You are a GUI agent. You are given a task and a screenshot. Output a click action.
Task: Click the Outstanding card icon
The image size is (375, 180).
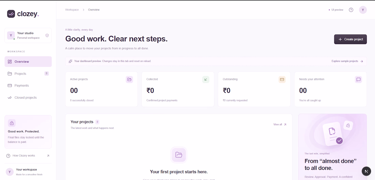click(282, 80)
